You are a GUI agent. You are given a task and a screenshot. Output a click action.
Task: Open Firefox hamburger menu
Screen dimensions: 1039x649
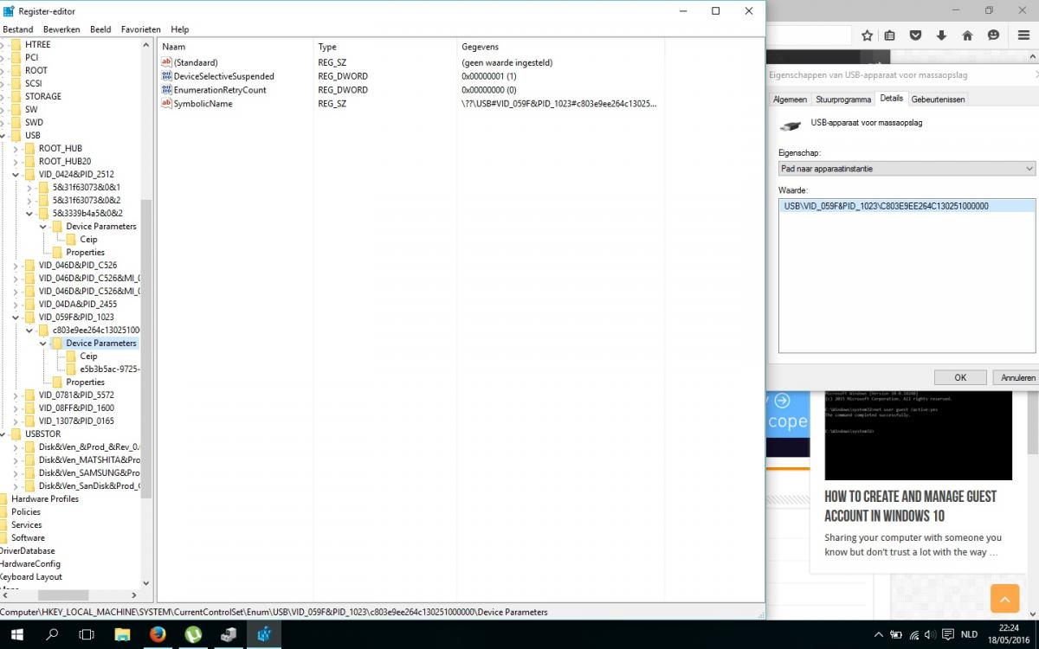click(1022, 35)
